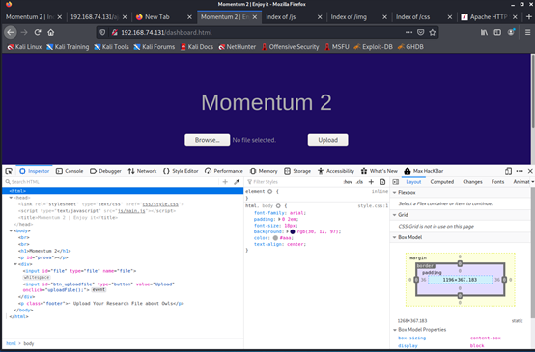Open background color swatch rgb(30, 12, 97)

[x=293, y=231]
